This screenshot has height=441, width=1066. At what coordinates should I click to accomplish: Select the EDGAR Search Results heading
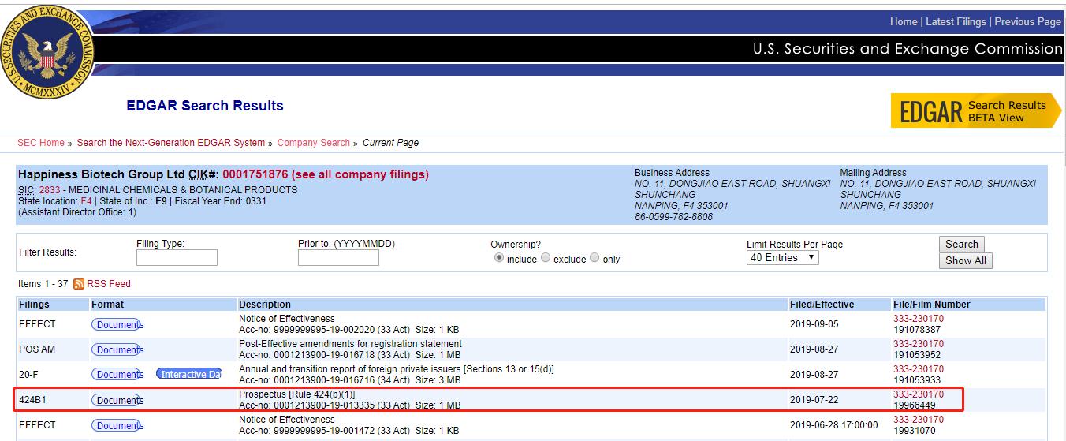pos(205,106)
